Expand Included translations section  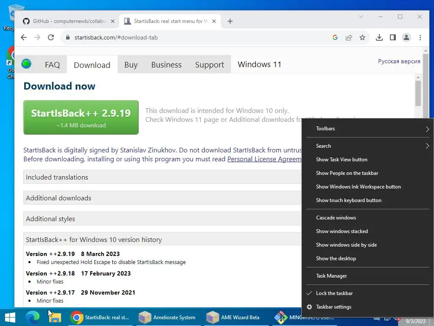point(162,177)
